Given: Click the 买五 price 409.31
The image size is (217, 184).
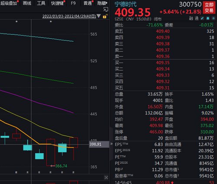Looking at the screenshot, I should pyautogui.click(x=163, y=88).
